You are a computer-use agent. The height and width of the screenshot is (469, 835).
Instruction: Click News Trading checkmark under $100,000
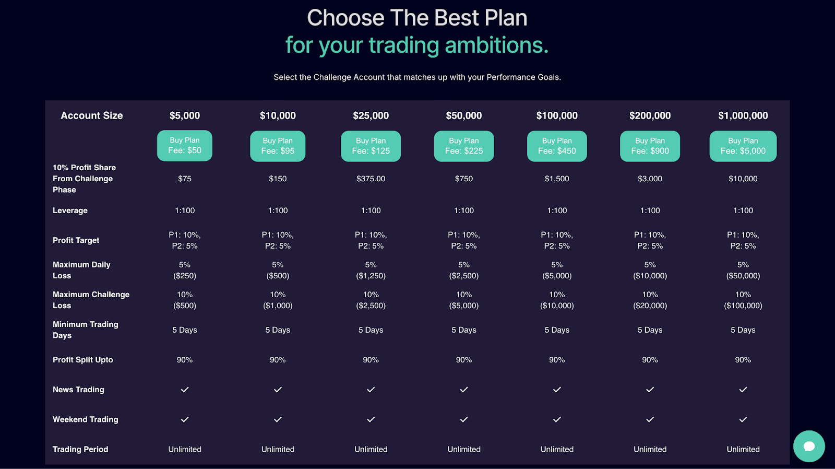point(557,390)
